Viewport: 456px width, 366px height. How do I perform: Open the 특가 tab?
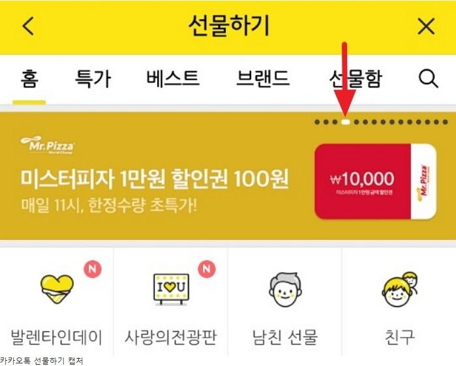[93, 78]
